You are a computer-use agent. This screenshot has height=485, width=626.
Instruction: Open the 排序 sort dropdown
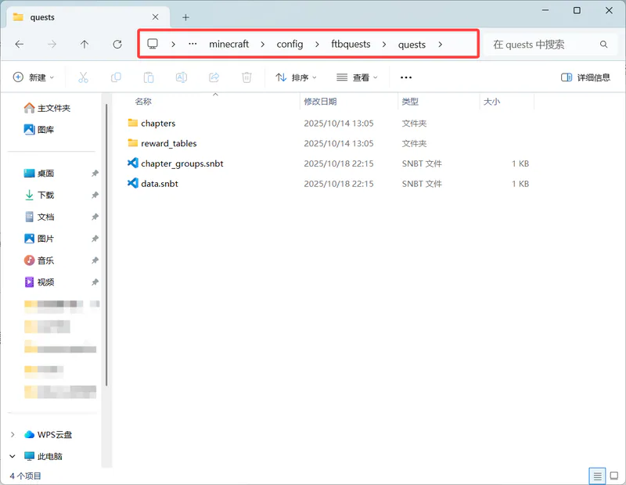[x=296, y=77]
